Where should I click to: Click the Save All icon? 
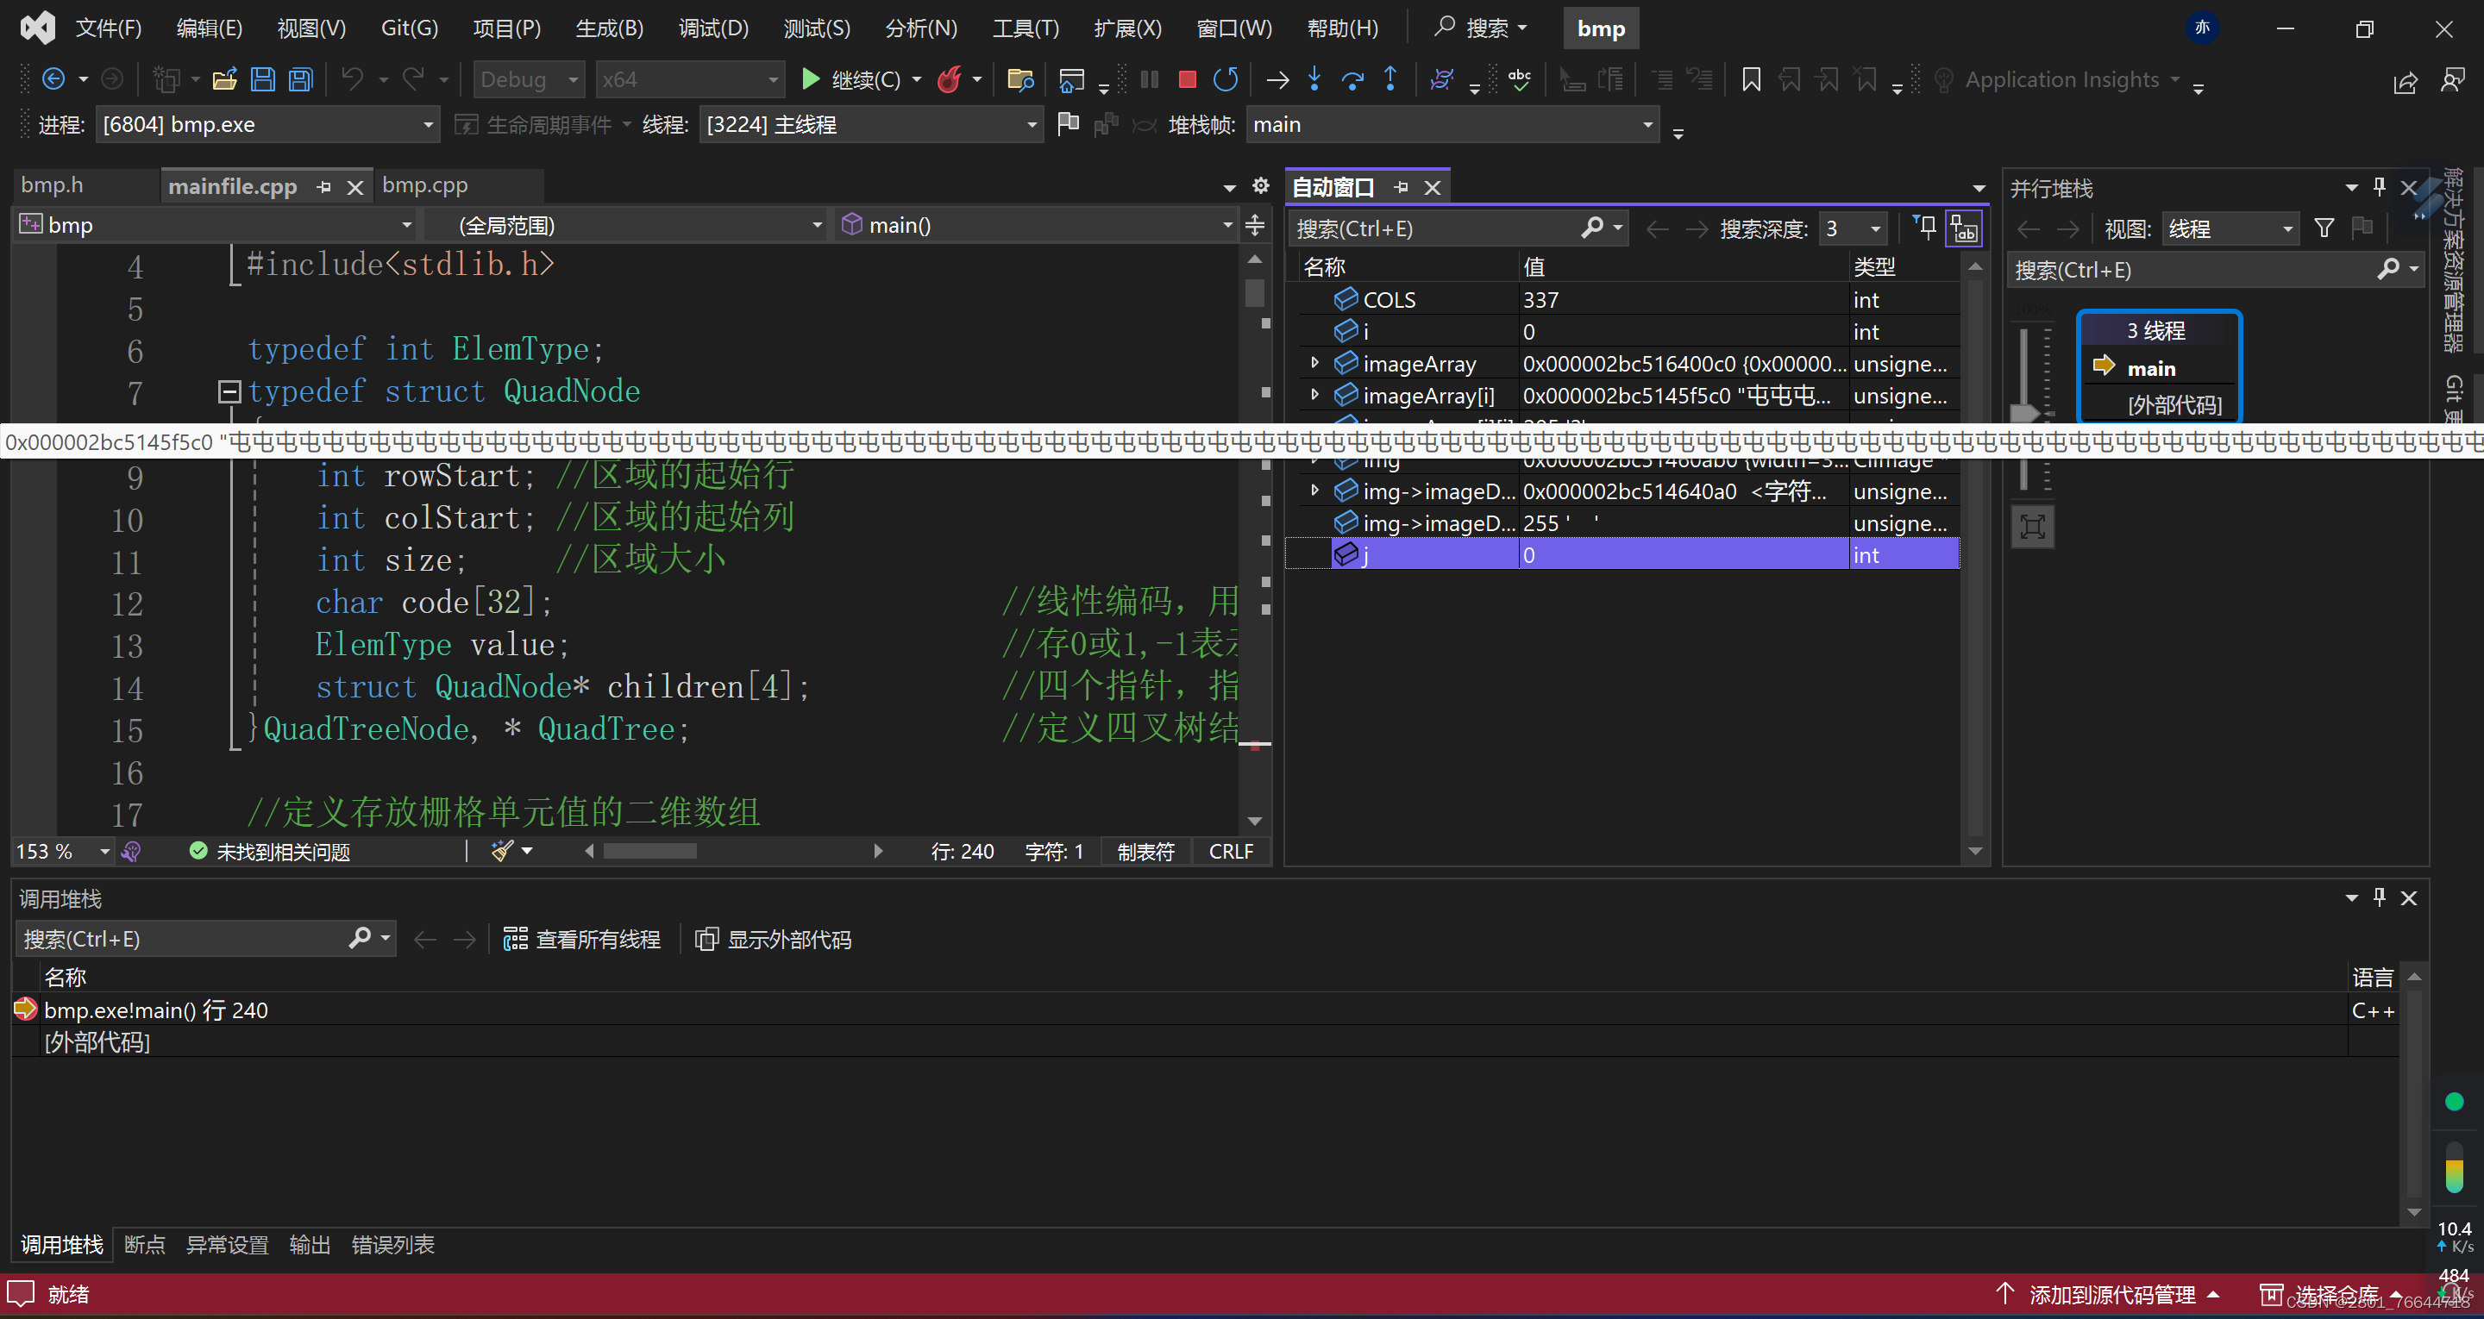tap(301, 79)
